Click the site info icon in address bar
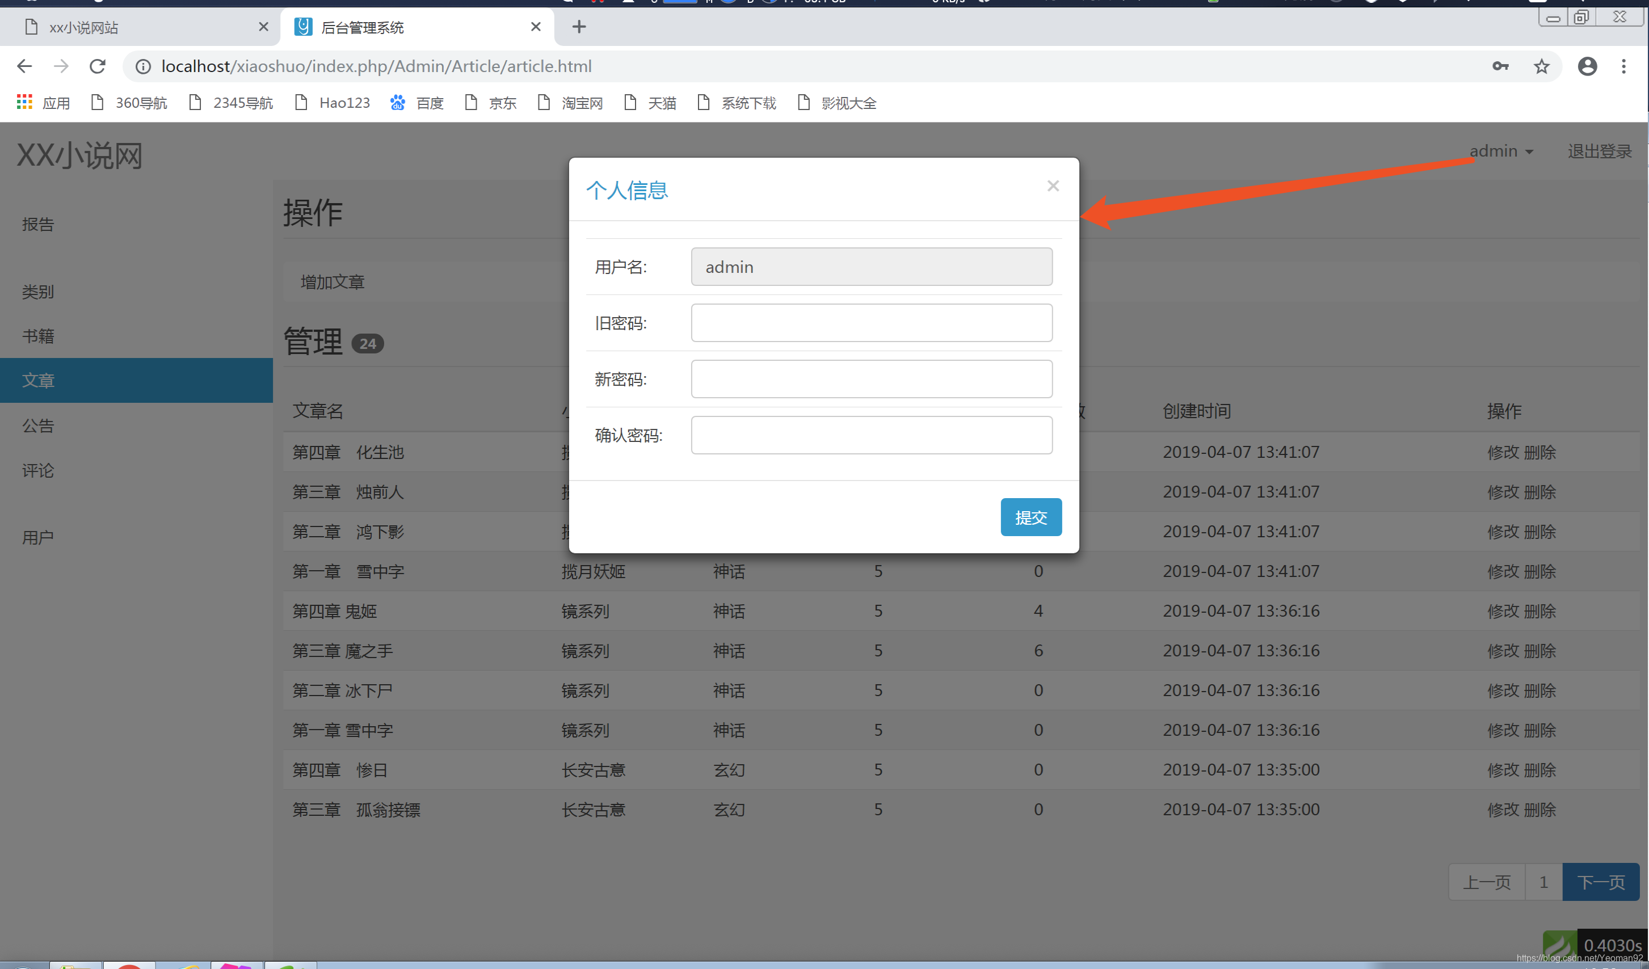This screenshot has height=969, width=1649. pyautogui.click(x=144, y=66)
